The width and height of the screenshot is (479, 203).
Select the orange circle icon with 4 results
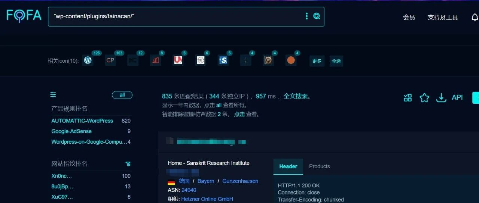291,60
